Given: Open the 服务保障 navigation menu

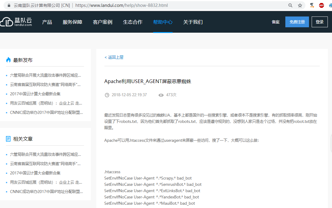Looking at the screenshot, I should (72, 22).
